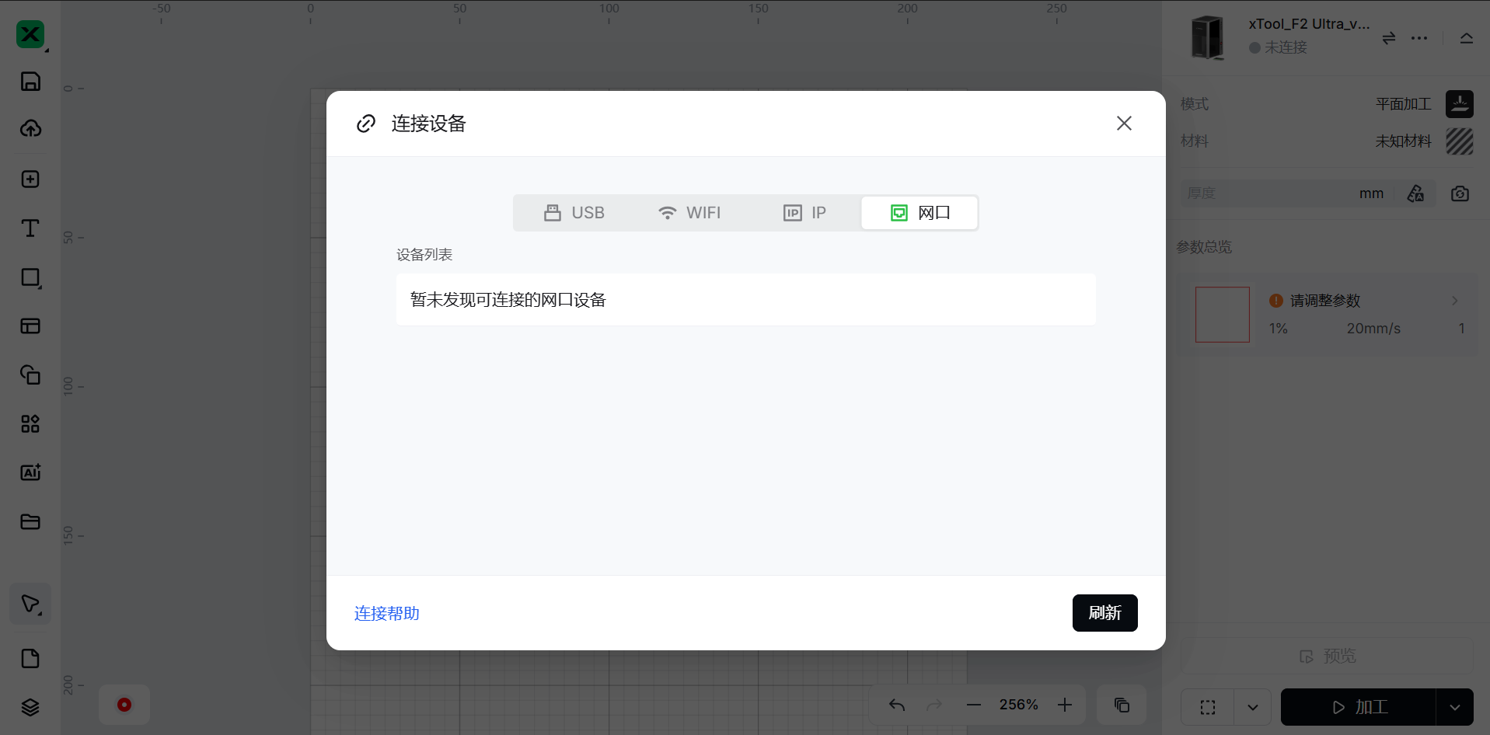
Task: Click the save icon in left sidebar
Action: coord(30,82)
